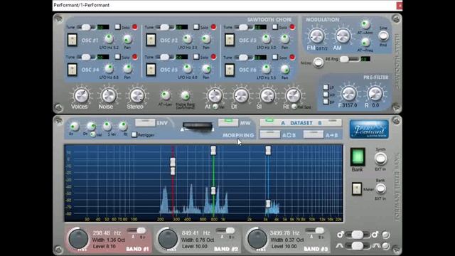Click the synth sustain Sl knob
Viewport: 455px width, 256px height.
pyautogui.click(x=267, y=95)
